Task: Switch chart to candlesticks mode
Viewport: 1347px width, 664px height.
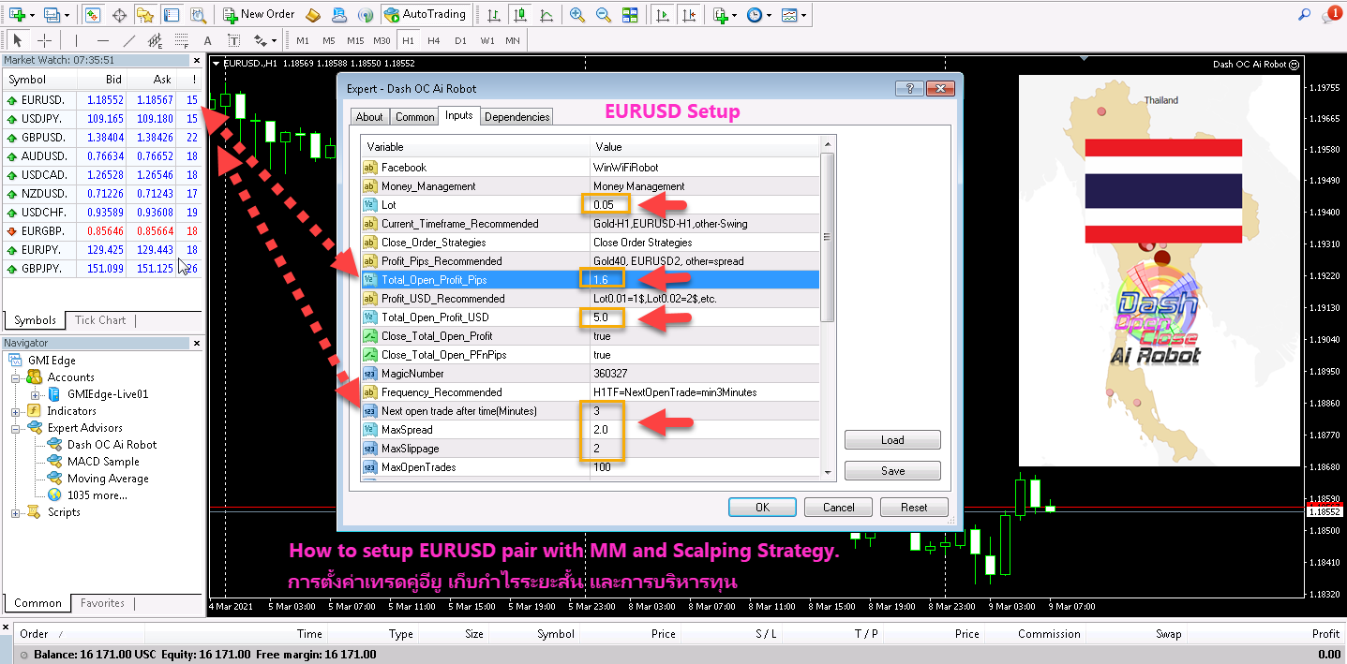Action: pyautogui.click(x=520, y=14)
